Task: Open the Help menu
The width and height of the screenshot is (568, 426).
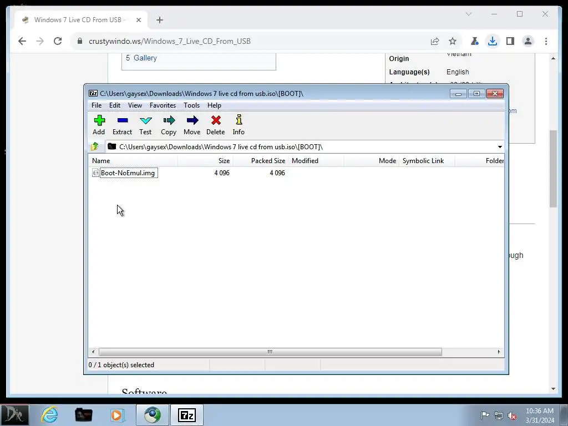Action: tap(214, 105)
